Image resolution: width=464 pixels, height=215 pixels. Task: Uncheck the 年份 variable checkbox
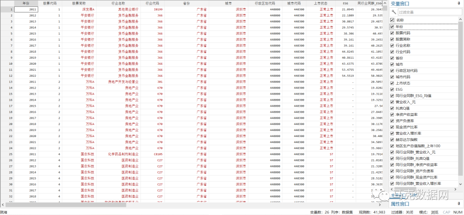[x=392, y=27]
